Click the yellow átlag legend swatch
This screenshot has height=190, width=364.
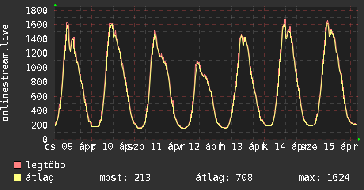tap(17, 178)
